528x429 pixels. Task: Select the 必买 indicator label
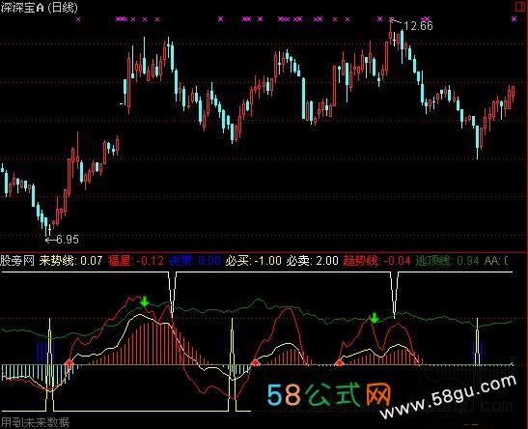coord(236,261)
